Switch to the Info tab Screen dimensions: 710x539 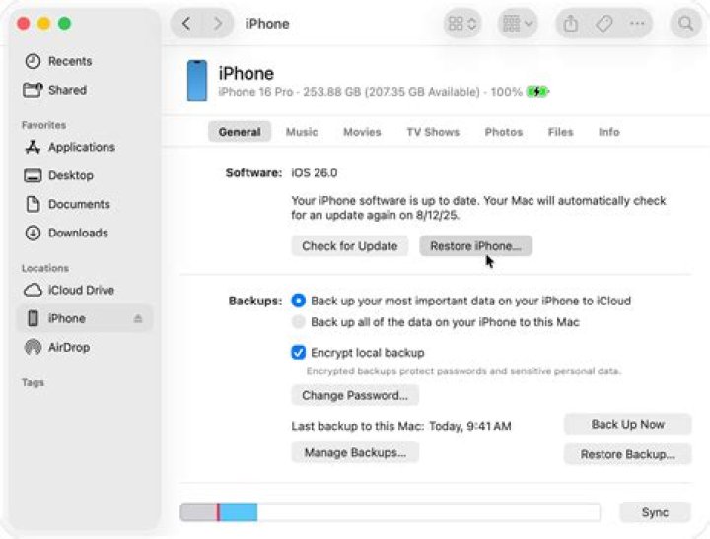pos(609,132)
